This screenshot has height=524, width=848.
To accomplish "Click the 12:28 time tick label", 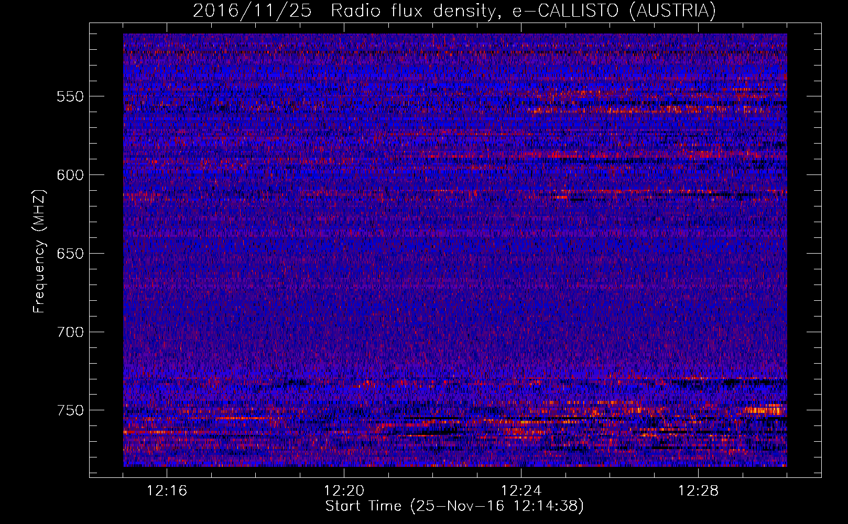I will click(699, 491).
